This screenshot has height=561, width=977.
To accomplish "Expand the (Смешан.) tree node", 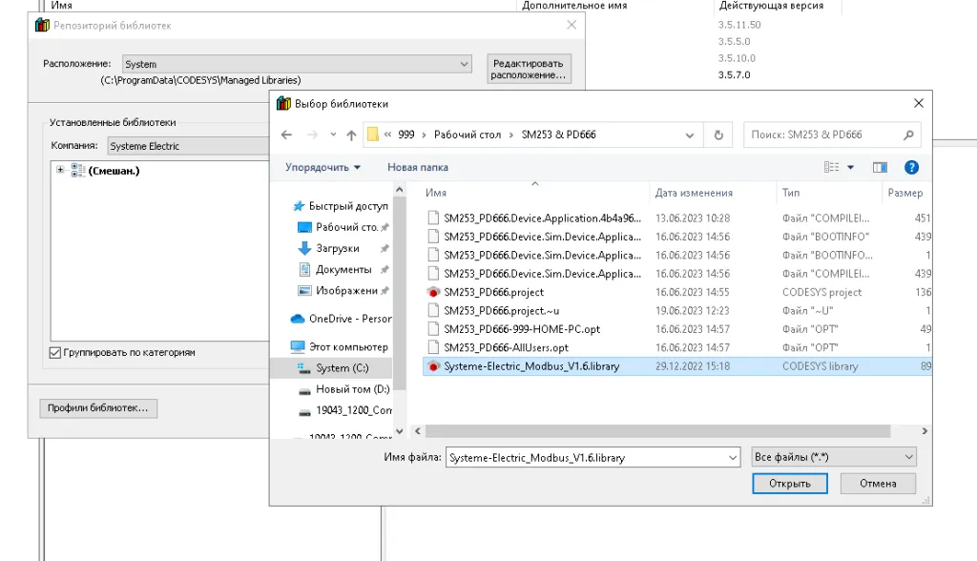I will pos(61,170).
